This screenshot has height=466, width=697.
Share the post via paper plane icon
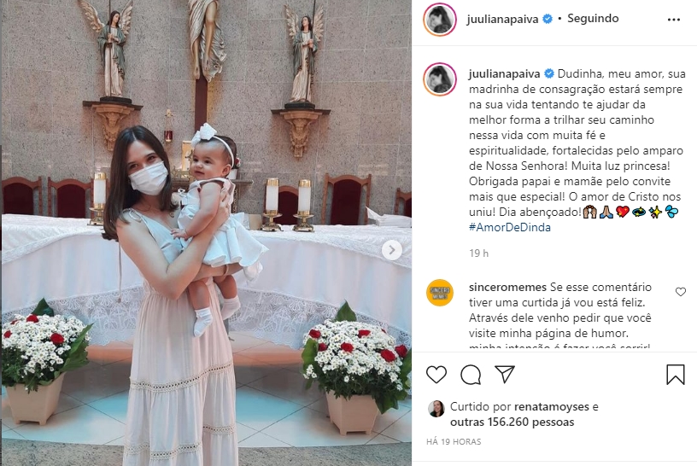click(505, 375)
